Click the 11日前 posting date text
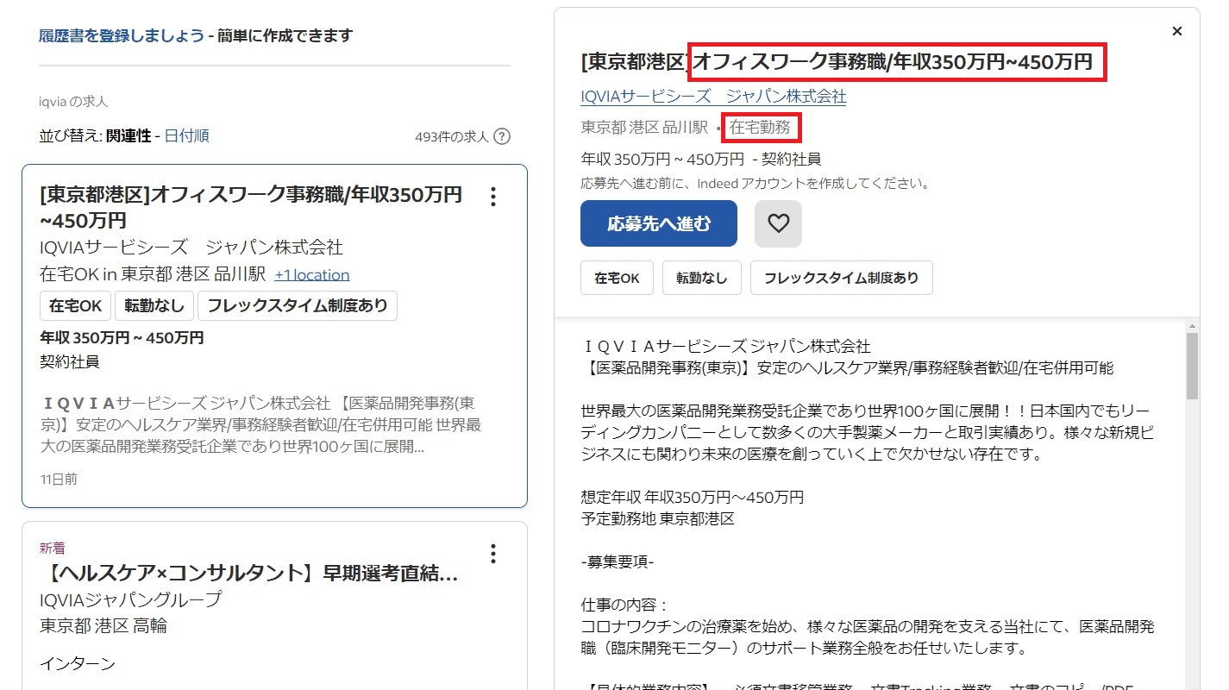The height and width of the screenshot is (690, 1229). pyautogui.click(x=59, y=479)
